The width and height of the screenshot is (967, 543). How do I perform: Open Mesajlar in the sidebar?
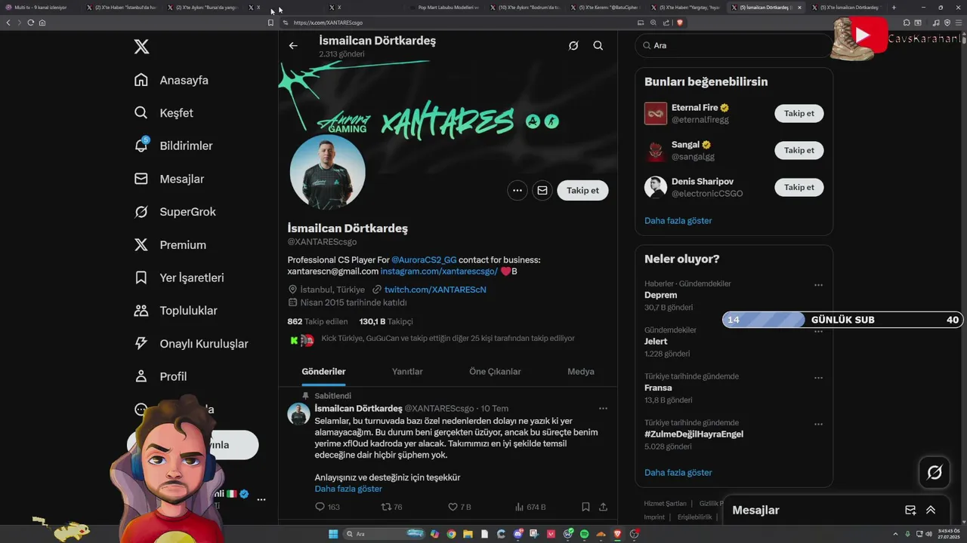[168, 179]
